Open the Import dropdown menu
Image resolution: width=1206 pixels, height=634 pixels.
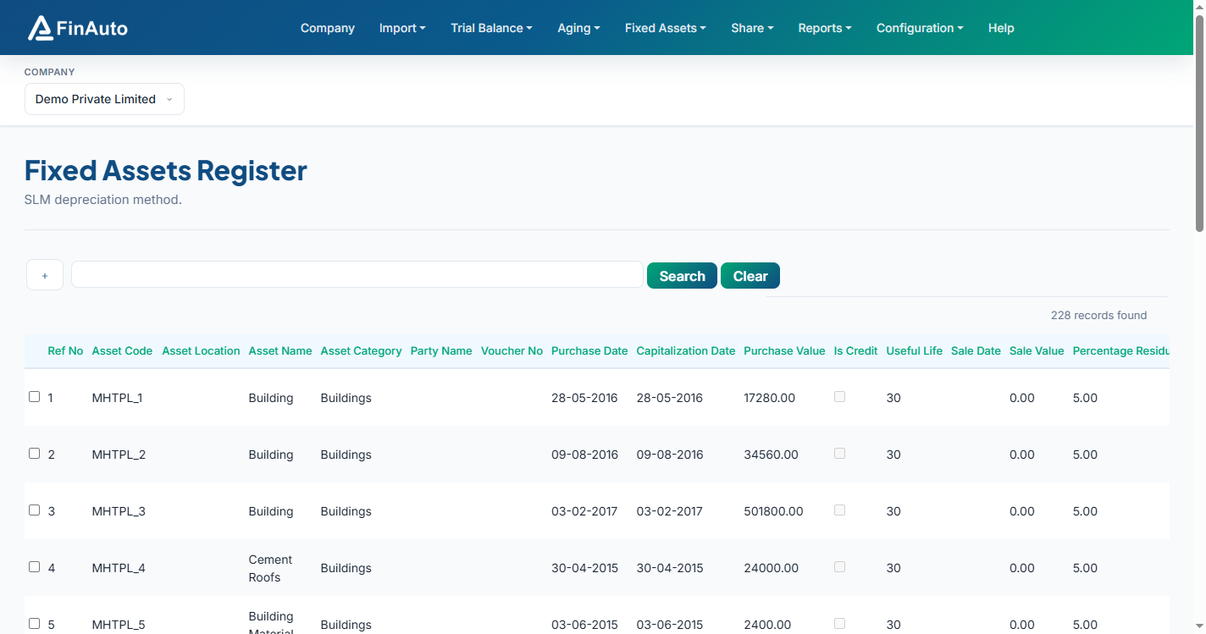click(402, 28)
